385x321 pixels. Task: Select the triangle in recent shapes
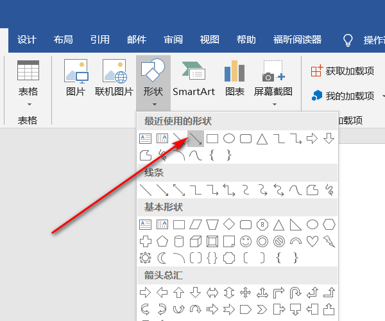tap(262, 139)
